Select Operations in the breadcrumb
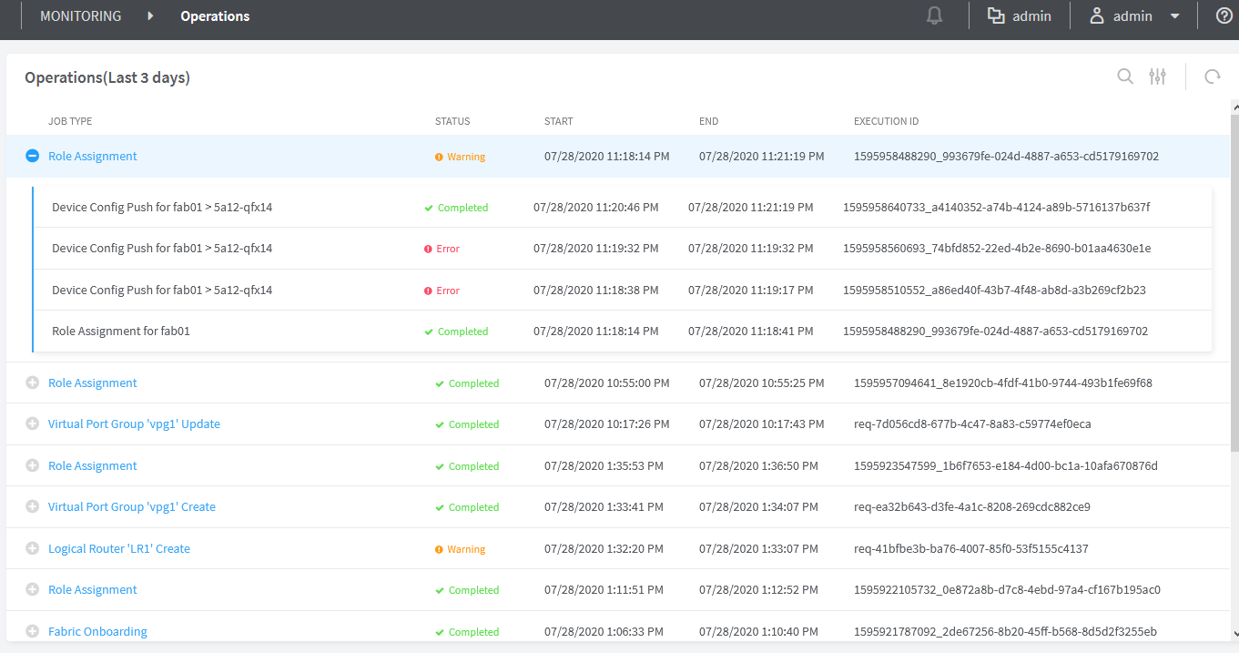 [x=215, y=16]
